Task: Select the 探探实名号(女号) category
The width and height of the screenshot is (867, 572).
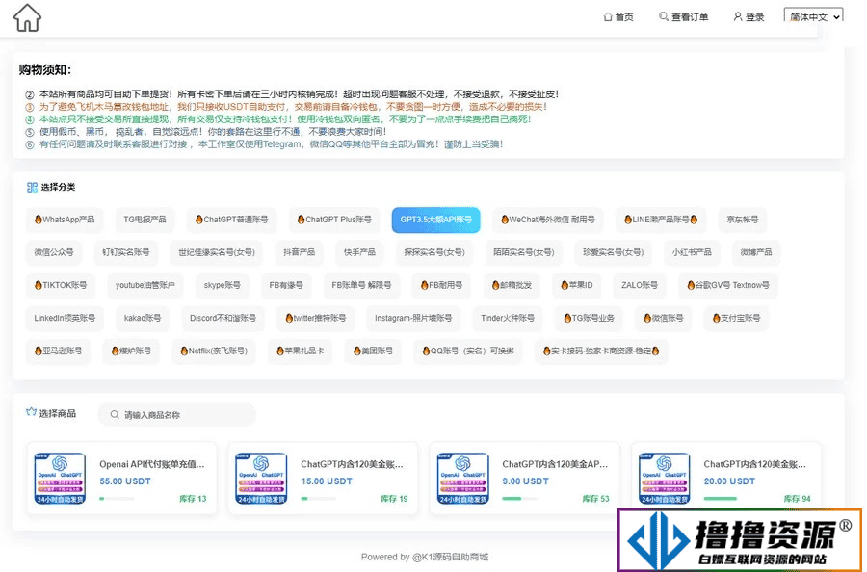Action: pyautogui.click(x=434, y=252)
